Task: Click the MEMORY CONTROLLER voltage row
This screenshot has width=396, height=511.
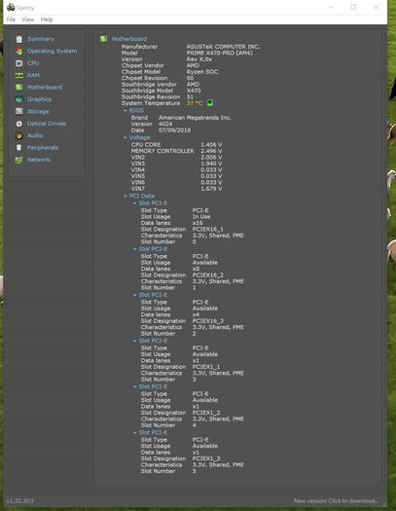Action: pos(176,151)
